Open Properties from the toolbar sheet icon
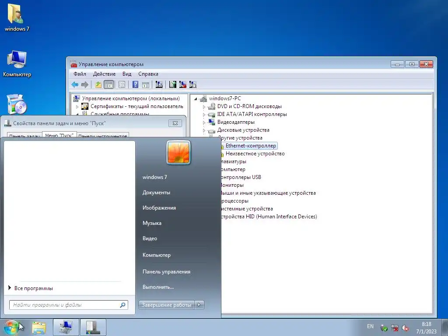The image size is (448, 336). 122,84
